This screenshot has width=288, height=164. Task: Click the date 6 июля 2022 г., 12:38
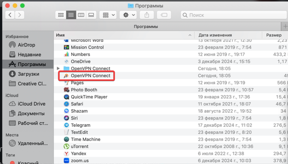click(x=221, y=154)
